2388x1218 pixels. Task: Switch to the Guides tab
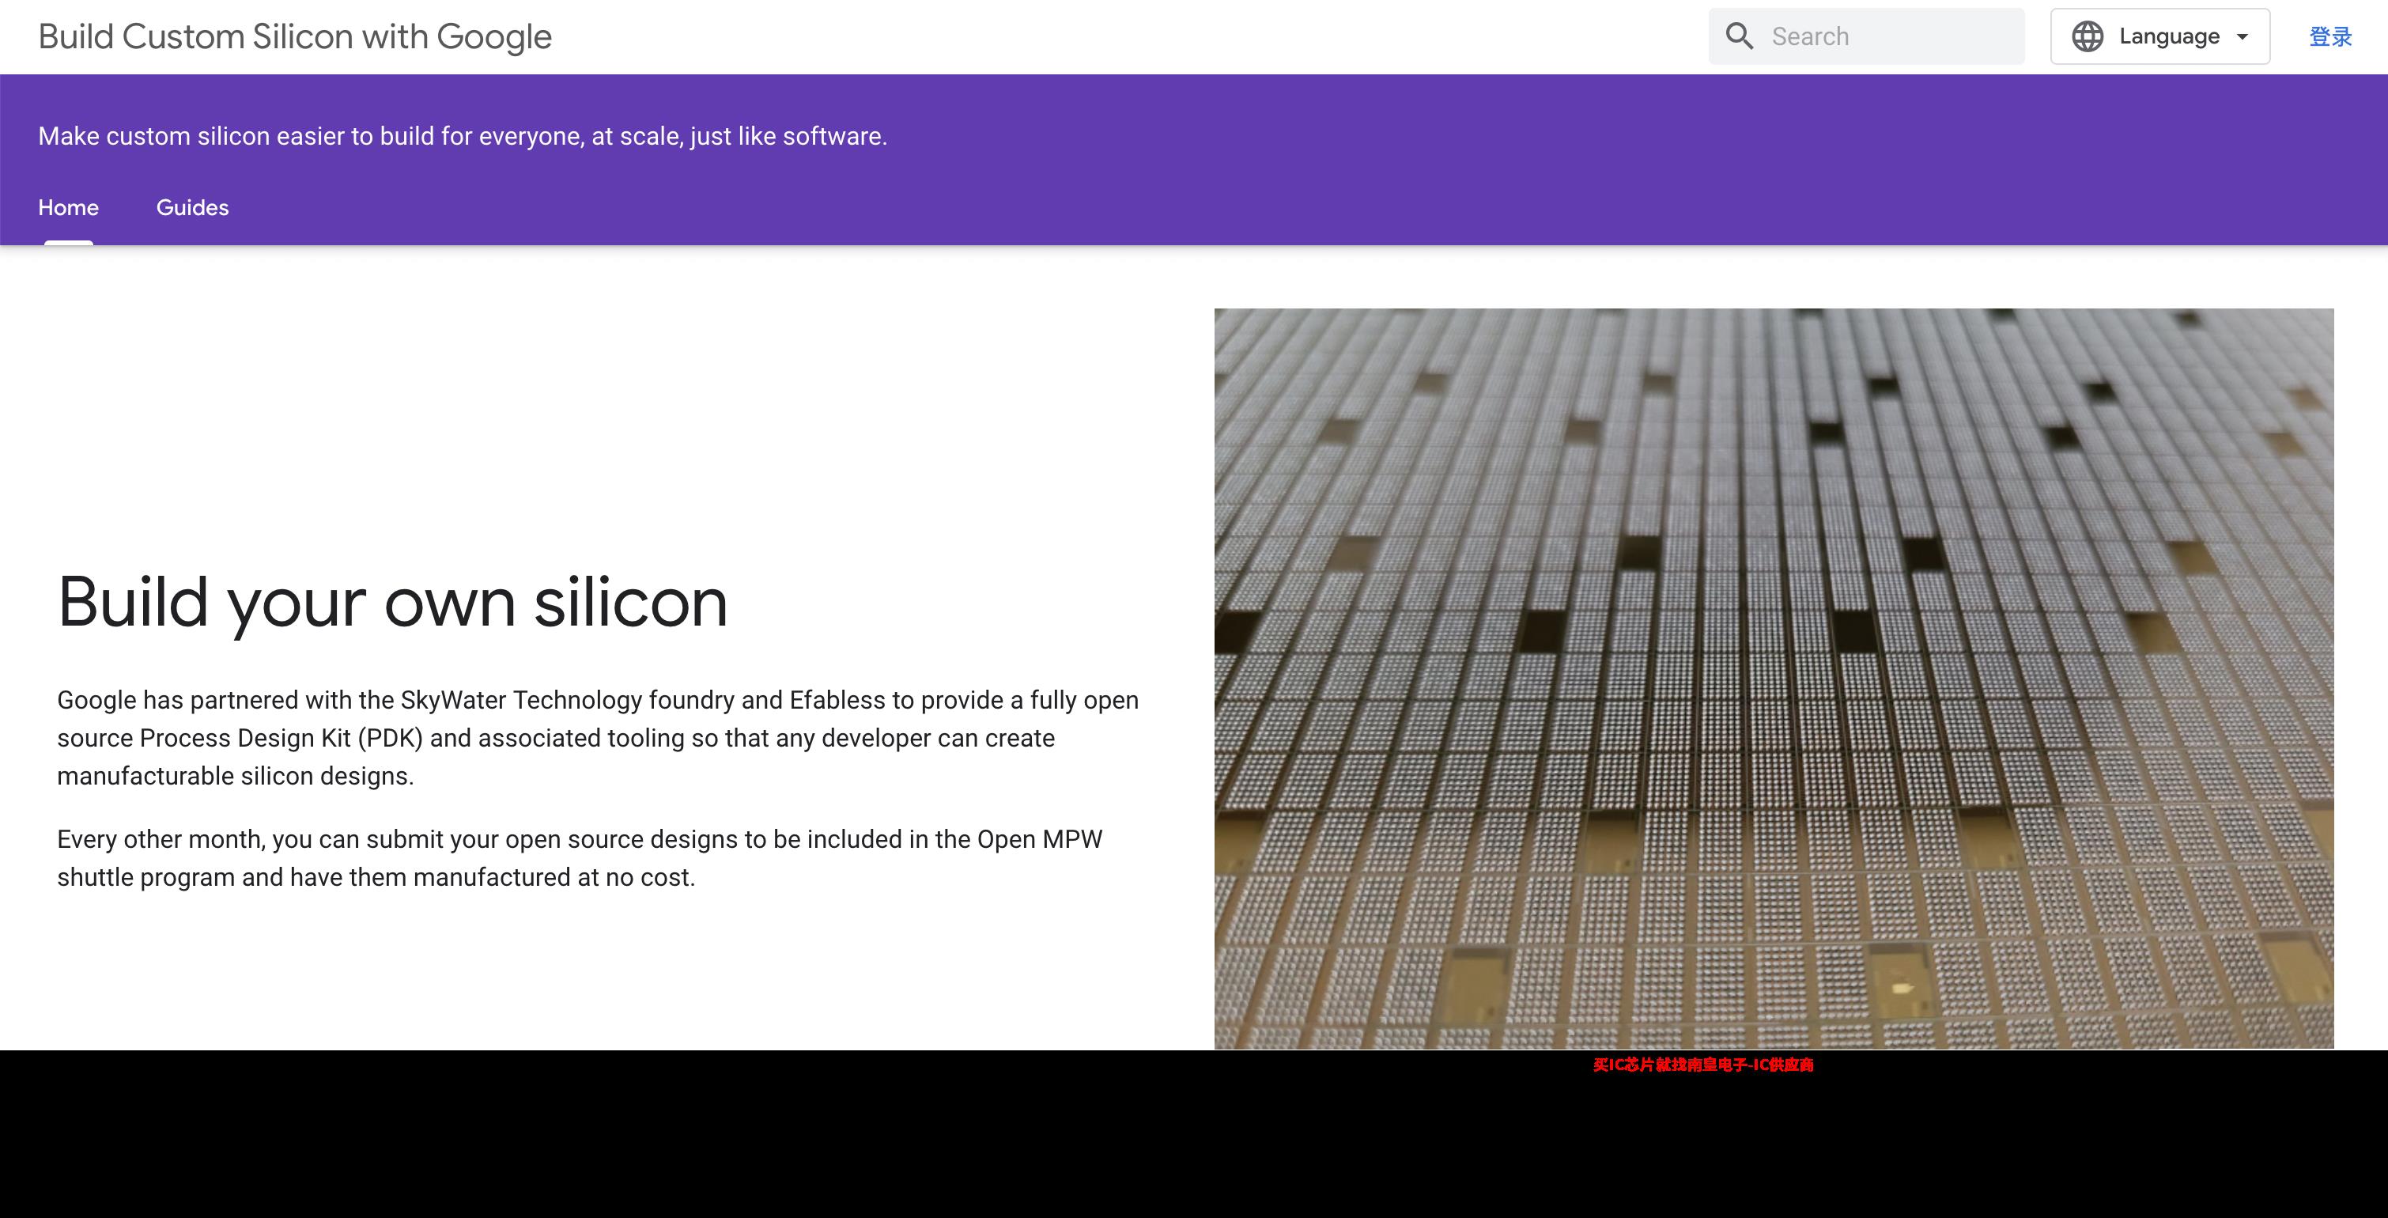[x=192, y=208]
